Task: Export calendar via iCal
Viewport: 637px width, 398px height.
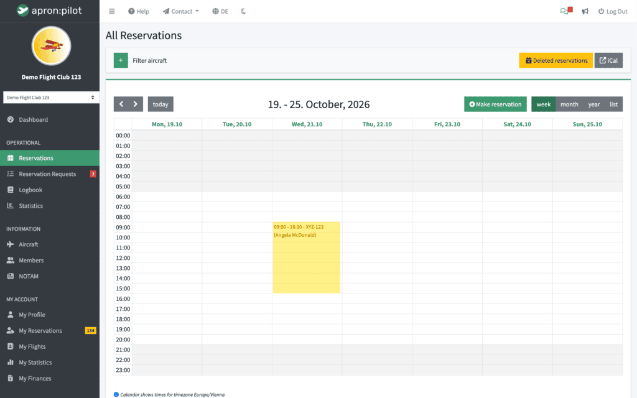Action: coord(608,60)
